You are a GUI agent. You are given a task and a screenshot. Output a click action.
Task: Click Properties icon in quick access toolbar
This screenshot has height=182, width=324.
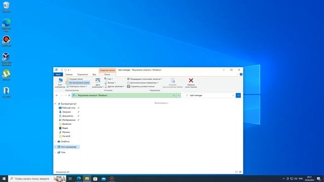pos(62,70)
